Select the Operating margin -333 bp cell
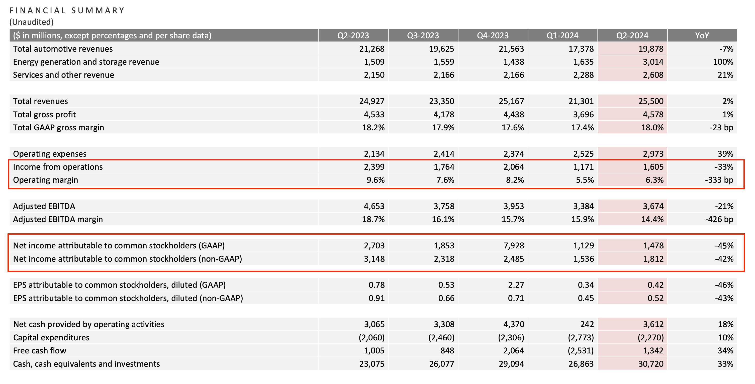This screenshot has width=755, height=384. (719, 180)
